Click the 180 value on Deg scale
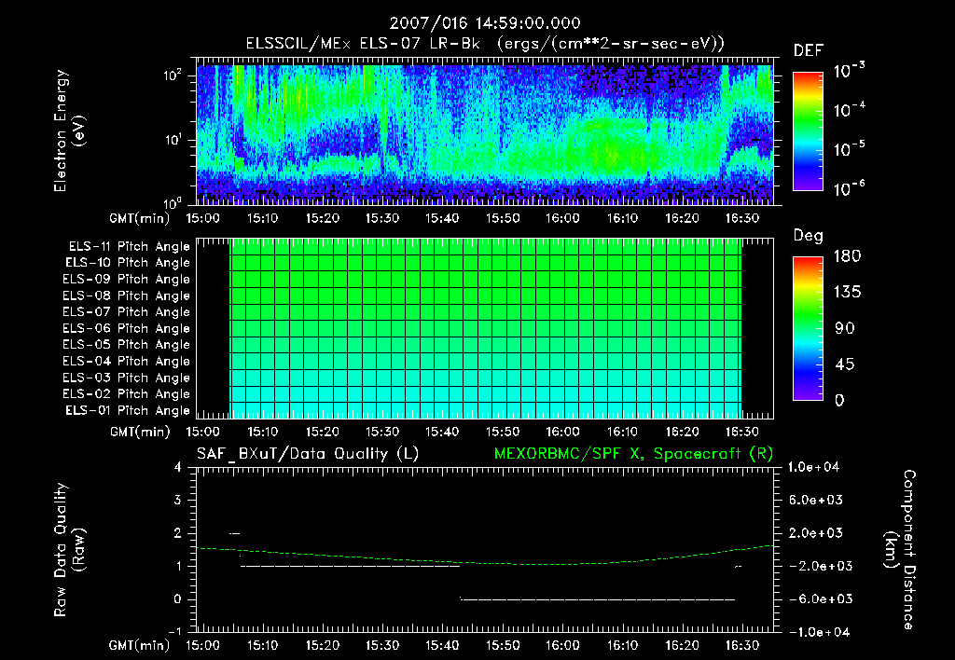955x660 pixels. click(x=848, y=256)
